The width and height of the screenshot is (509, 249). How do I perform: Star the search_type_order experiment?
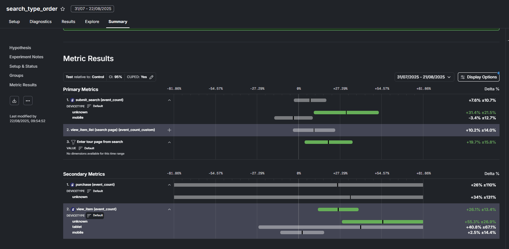click(x=63, y=9)
